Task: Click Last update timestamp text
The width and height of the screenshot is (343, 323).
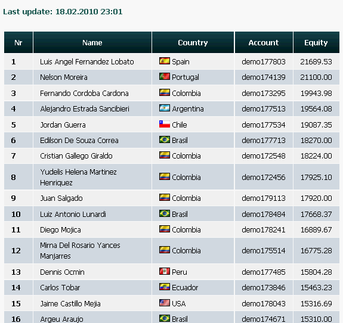Action: 63,11
